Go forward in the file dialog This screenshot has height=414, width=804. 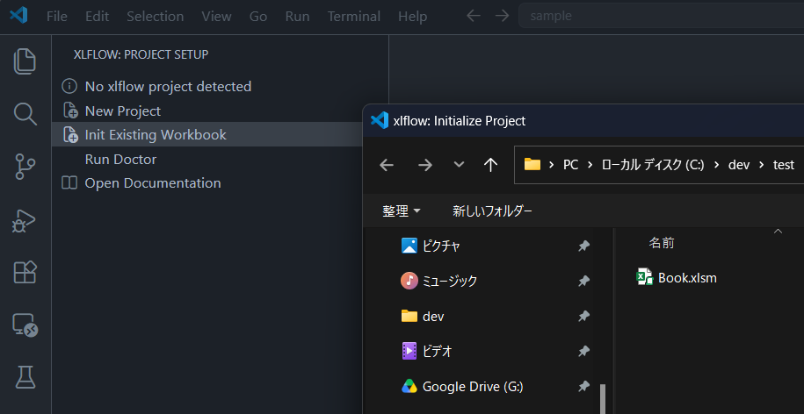(x=424, y=165)
